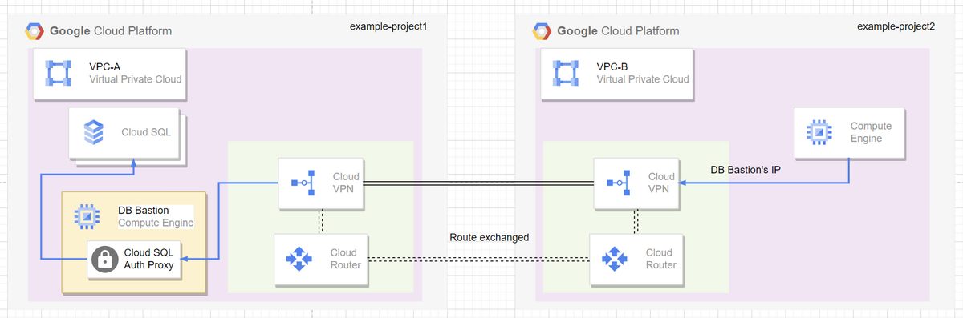Click the right Google Cloud Platform logo
963x318 pixels.
[542, 31]
